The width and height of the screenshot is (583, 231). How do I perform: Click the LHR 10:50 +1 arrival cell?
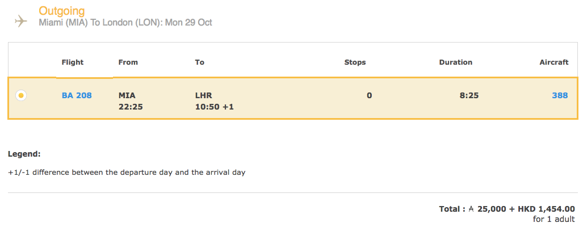[x=214, y=101]
